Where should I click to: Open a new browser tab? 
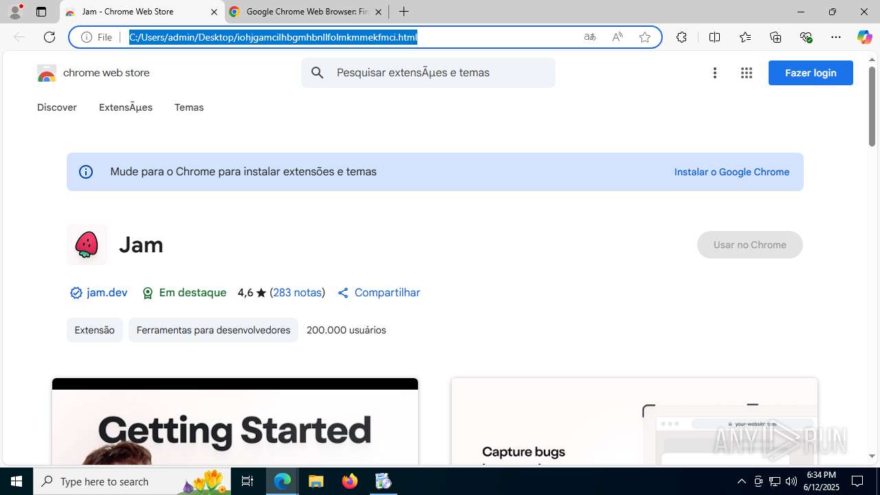[x=404, y=12]
